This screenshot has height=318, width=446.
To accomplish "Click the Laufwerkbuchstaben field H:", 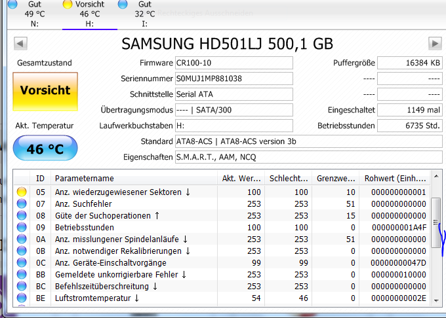I will (x=233, y=126).
